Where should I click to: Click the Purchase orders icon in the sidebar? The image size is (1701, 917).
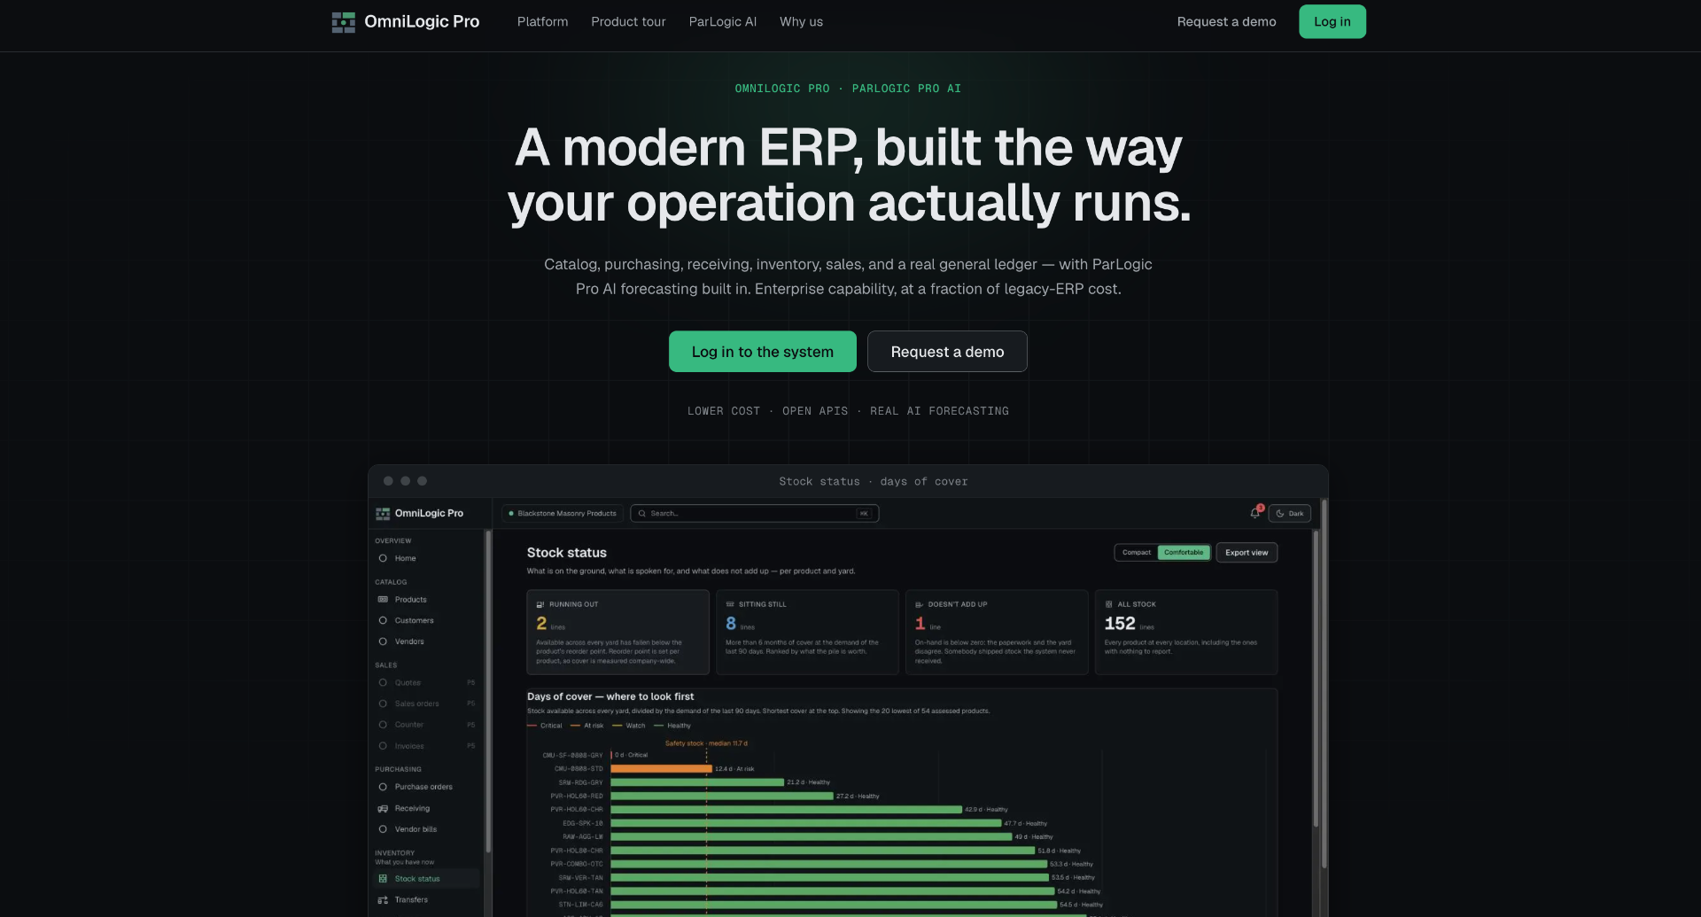coord(383,787)
